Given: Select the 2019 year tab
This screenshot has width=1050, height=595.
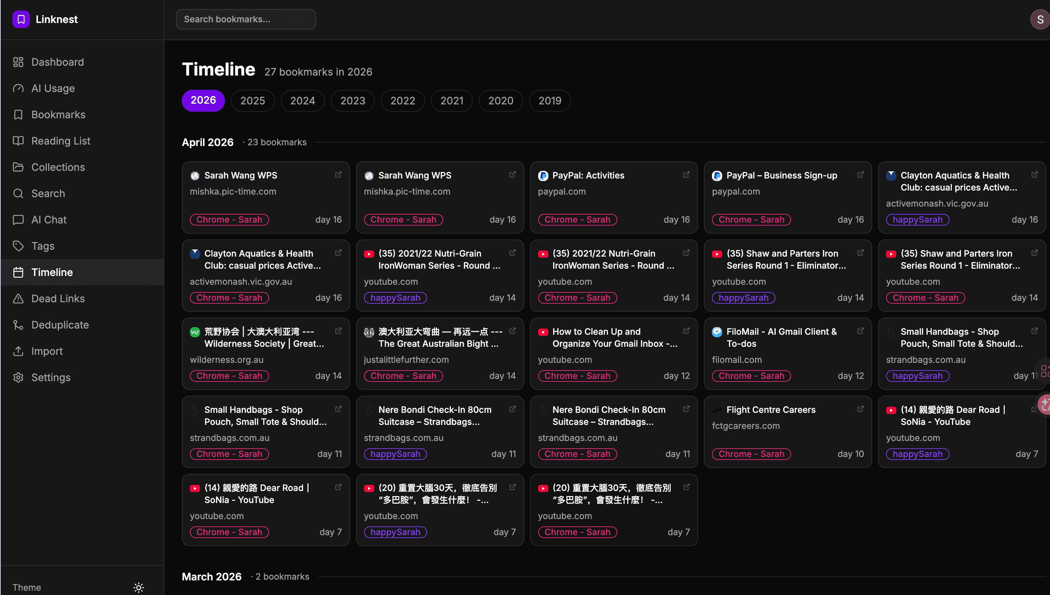Looking at the screenshot, I should pyautogui.click(x=550, y=100).
